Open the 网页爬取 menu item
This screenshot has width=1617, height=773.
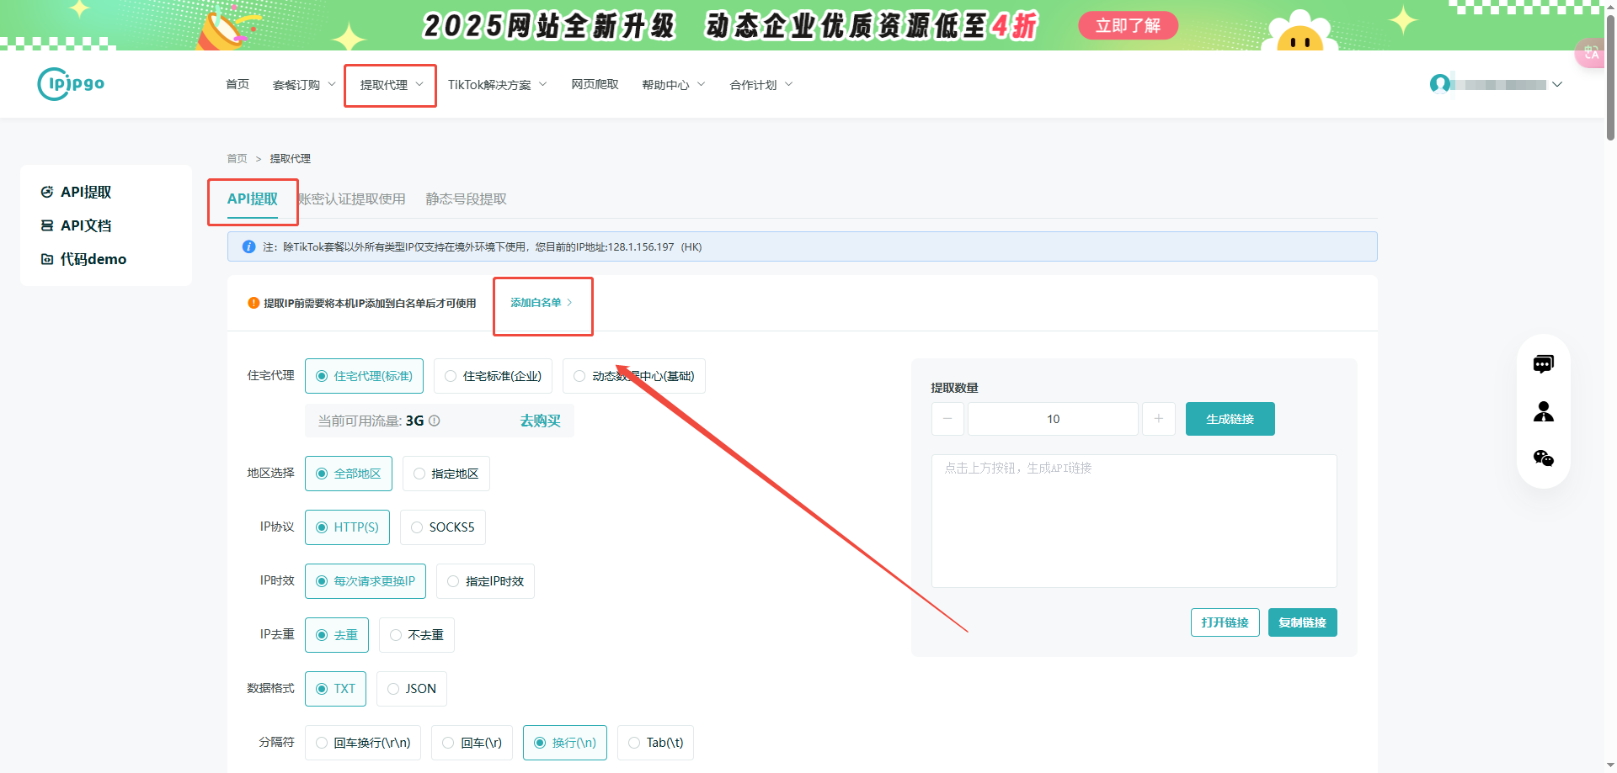pyautogui.click(x=595, y=84)
